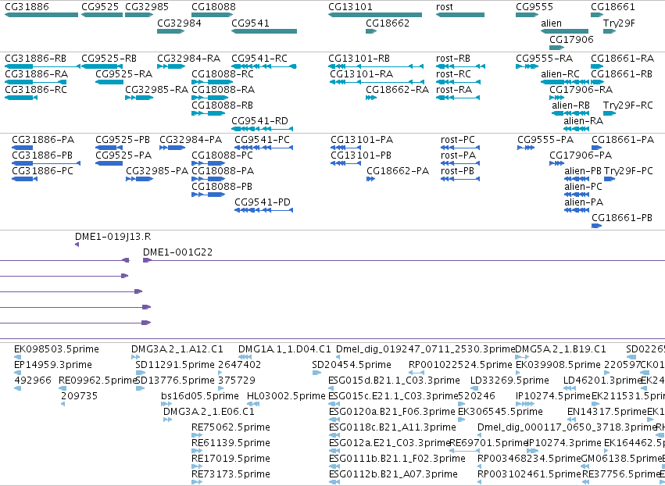Select transcript CG32984-RA
This screenshot has height=486, width=665.
(171, 66)
